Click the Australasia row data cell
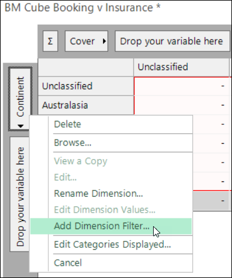 point(182,105)
